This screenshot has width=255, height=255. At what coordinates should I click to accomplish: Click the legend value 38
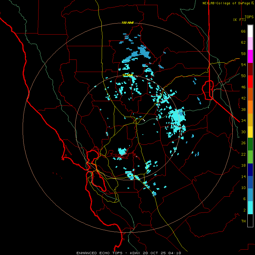click(243, 109)
